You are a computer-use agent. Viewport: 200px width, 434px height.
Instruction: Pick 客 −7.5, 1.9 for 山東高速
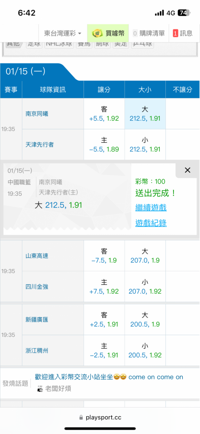104,256
